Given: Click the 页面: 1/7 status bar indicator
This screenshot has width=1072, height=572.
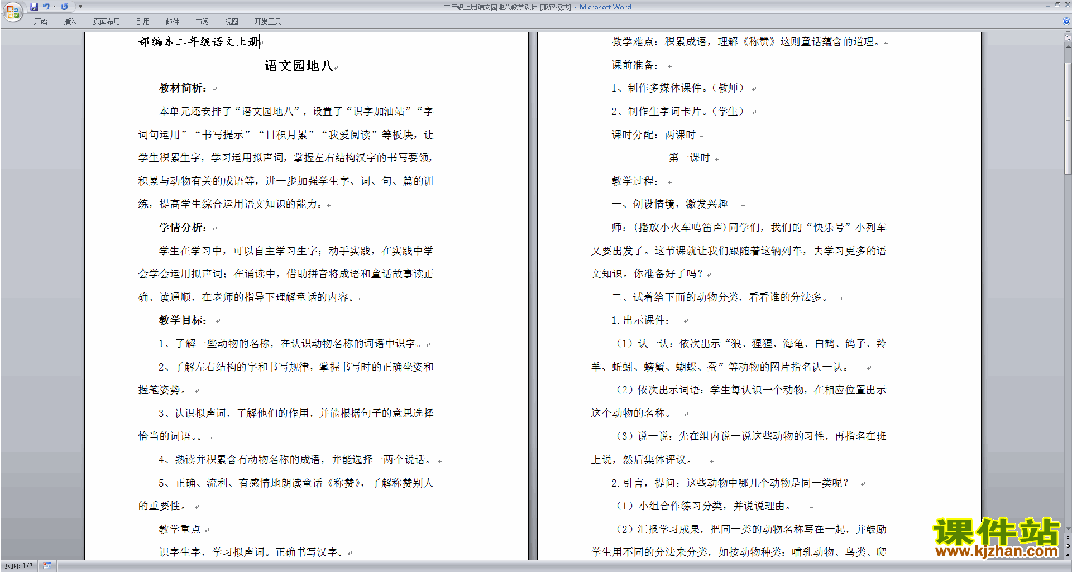Looking at the screenshot, I should [x=19, y=566].
